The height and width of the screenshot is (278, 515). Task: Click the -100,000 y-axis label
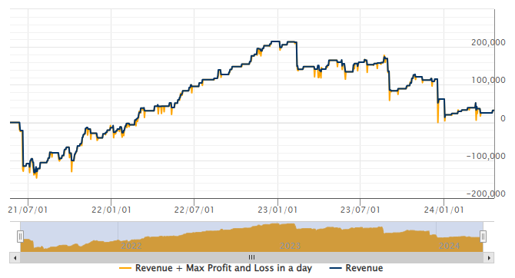(486, 156)
